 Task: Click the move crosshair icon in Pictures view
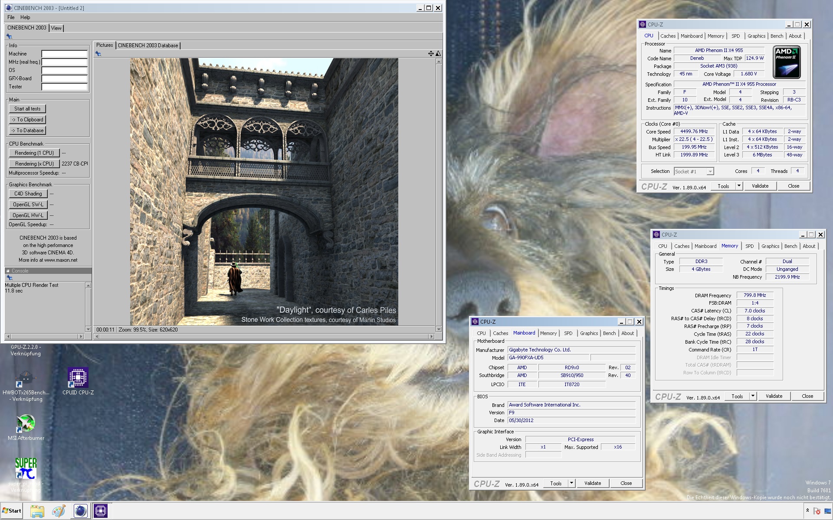pyautogui.click(x=431, y=54)
